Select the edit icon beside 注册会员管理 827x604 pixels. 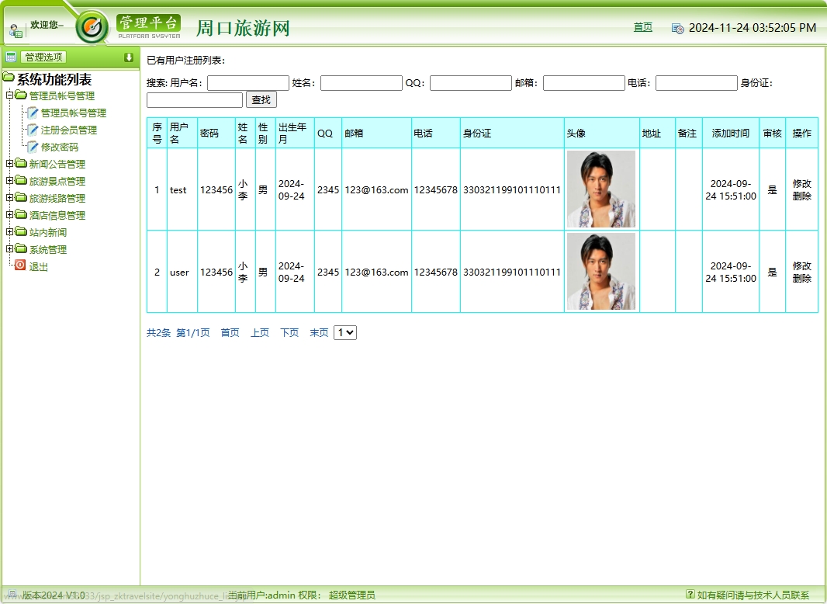[33, 130]
